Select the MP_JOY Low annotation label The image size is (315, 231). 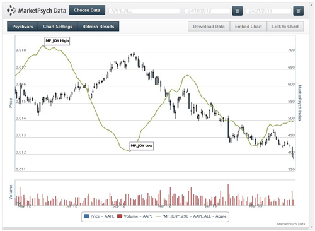(x=142, y=146)
